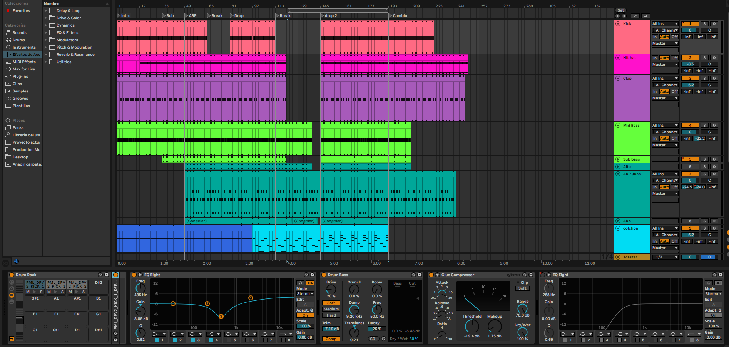Select Hard in Drum Buss
The image size is (729, 347).
coord(331,315)
